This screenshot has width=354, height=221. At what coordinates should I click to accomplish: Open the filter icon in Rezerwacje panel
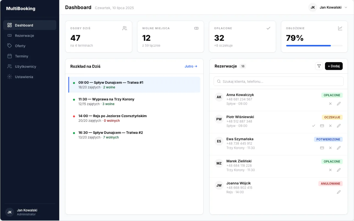(319, 66)
